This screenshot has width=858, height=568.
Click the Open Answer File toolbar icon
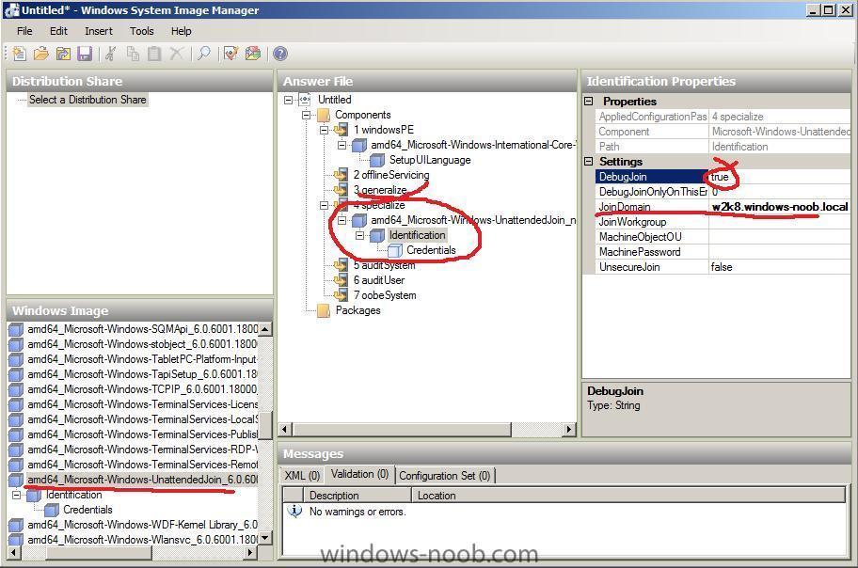coord(41,54)
